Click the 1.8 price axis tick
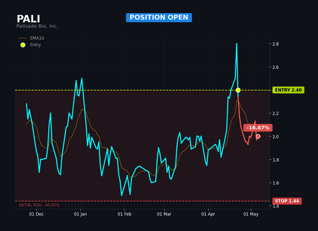Viewport: 318px width, 231px height. pos(275,160)
